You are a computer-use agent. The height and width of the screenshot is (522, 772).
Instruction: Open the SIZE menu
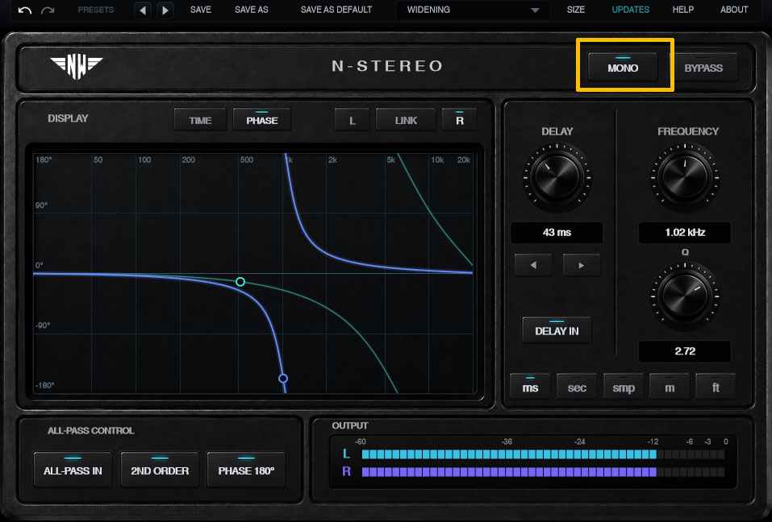[x=575, y=10]
